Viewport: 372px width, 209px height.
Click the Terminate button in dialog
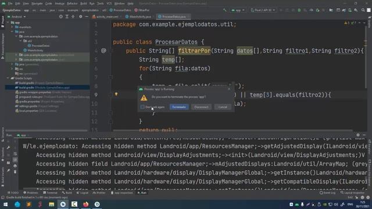pos(179,107)
